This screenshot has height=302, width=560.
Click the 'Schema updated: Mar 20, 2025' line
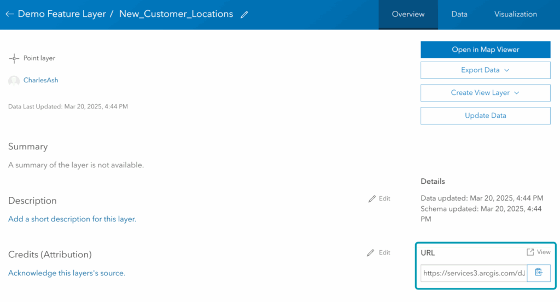point(481,214)
